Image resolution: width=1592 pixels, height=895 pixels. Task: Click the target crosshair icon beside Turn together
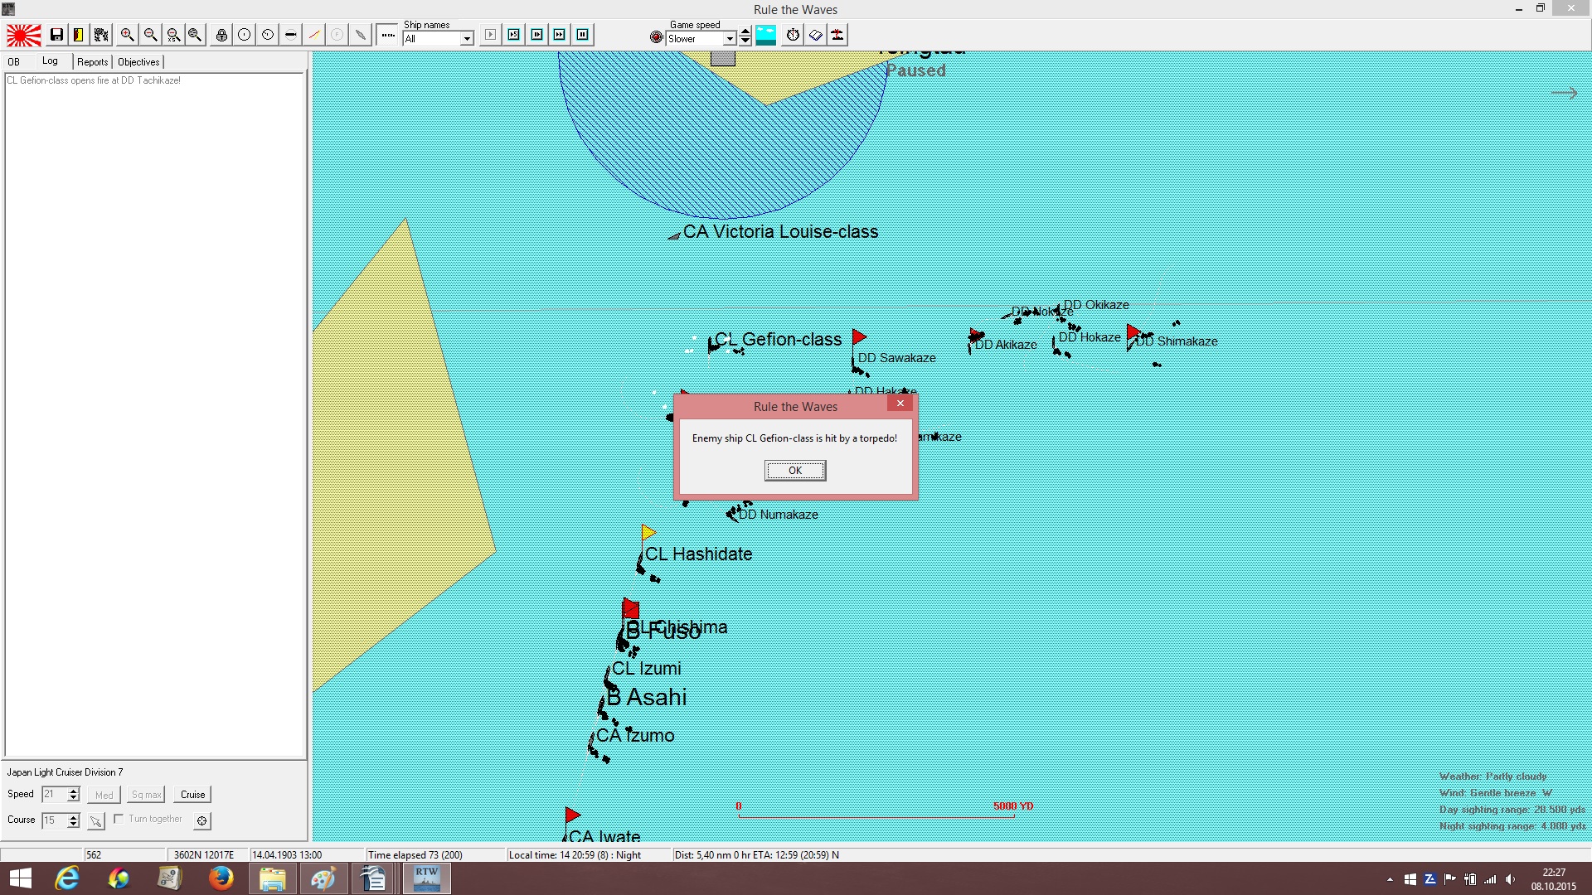click(201, 821)
